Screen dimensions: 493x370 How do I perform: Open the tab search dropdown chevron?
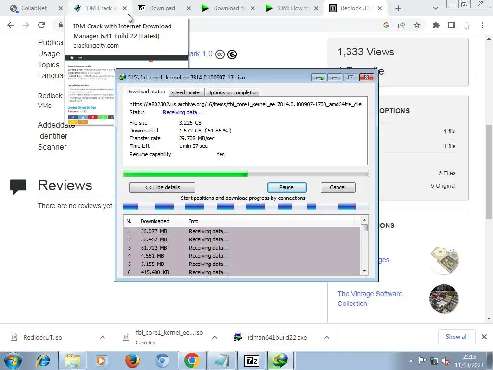pyautogui.click(x=435, y=8)
